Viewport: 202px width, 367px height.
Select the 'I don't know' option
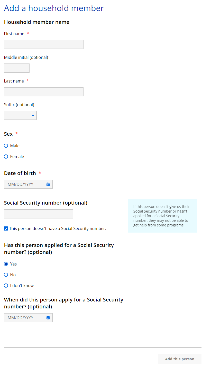6,286
